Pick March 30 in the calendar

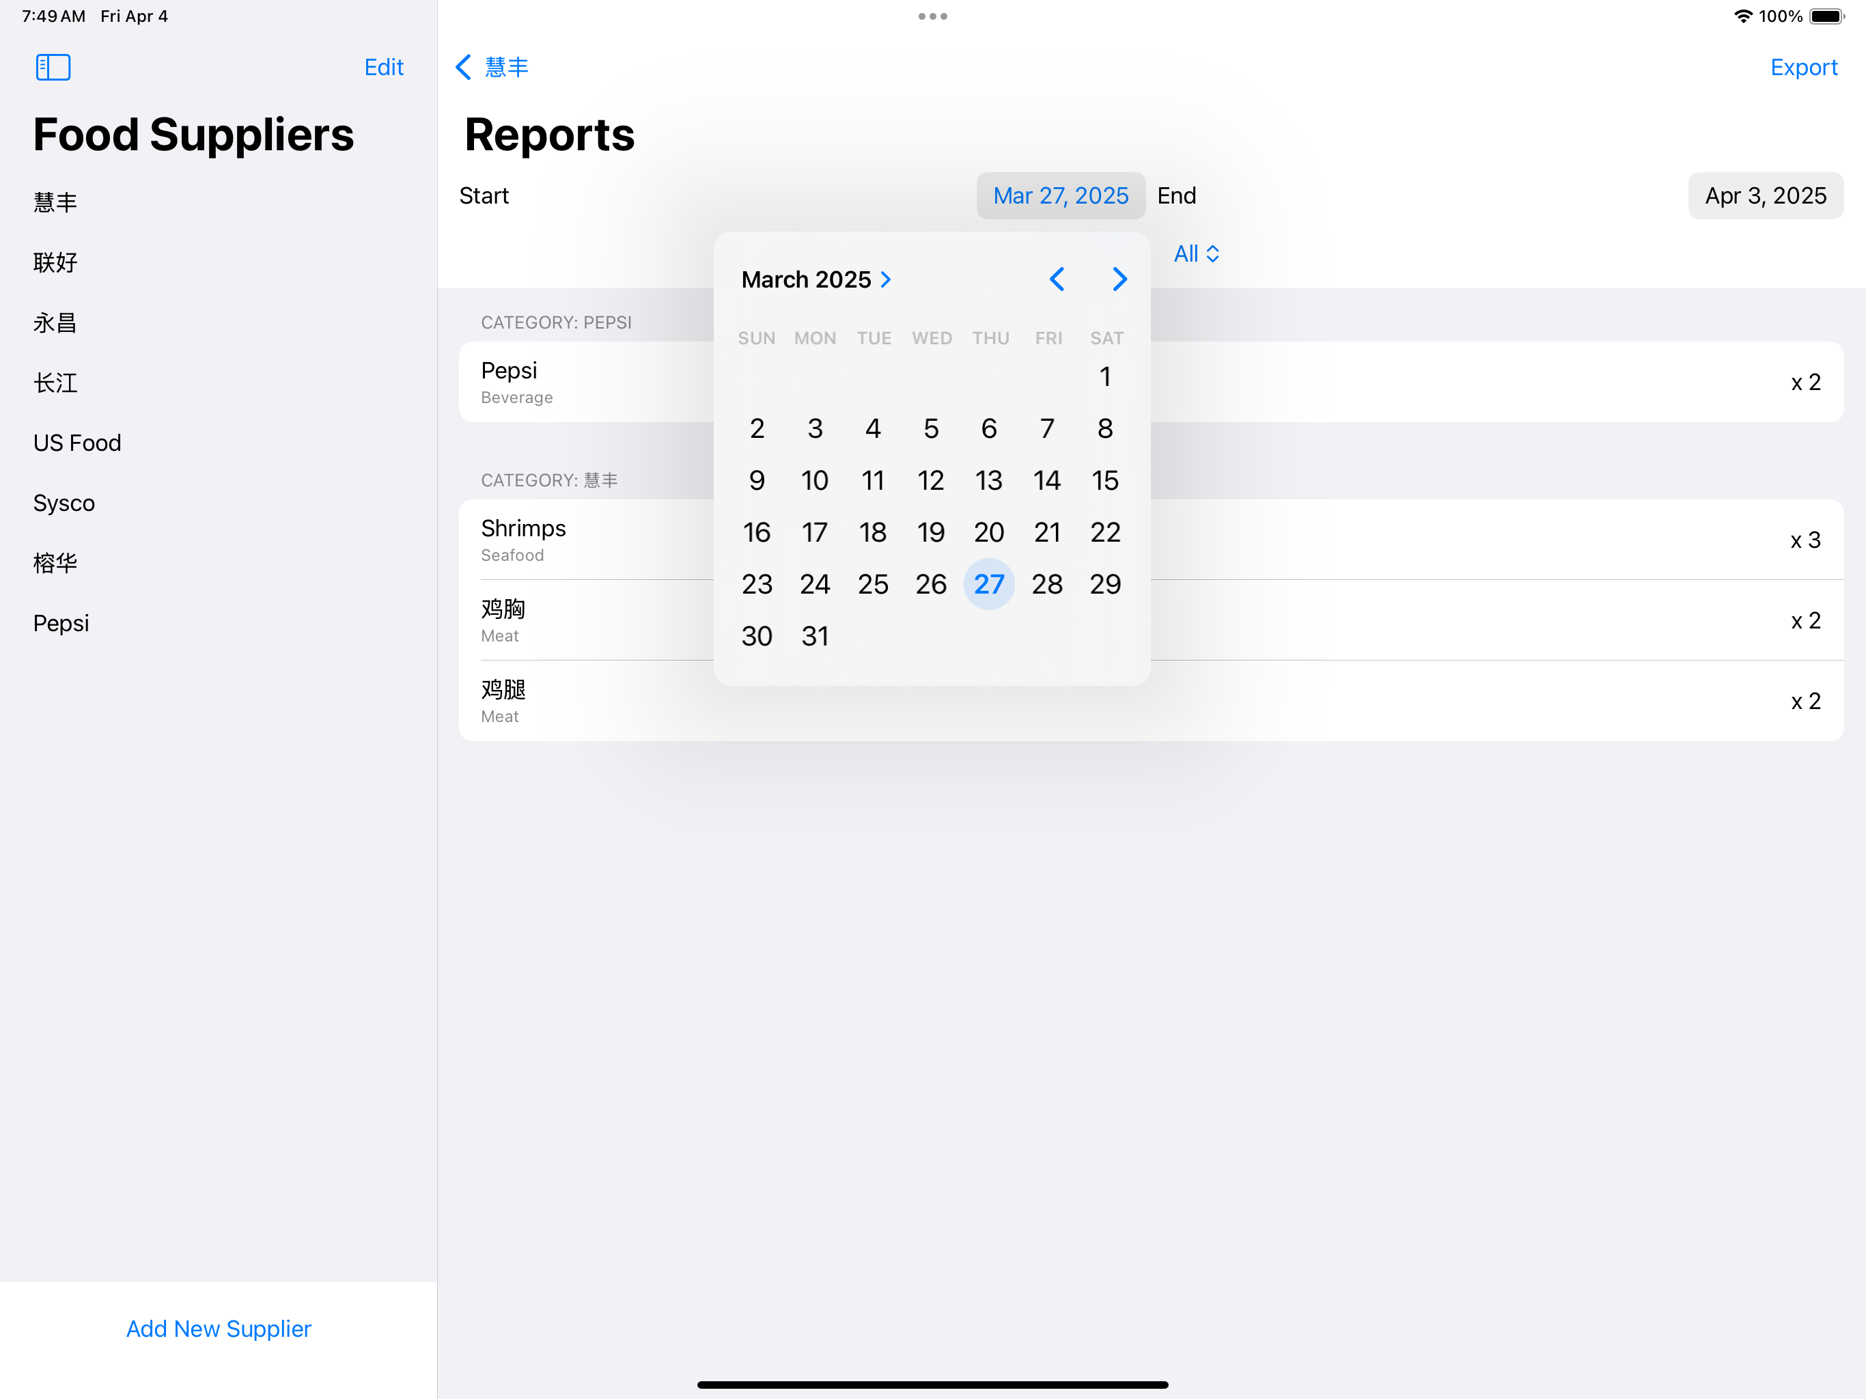click(x=757, y=636)
